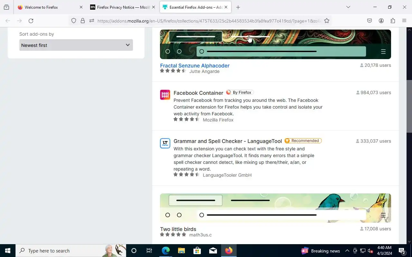Open a new tab with the plus button
412x257 pixels.
click(x=238, y=7)
